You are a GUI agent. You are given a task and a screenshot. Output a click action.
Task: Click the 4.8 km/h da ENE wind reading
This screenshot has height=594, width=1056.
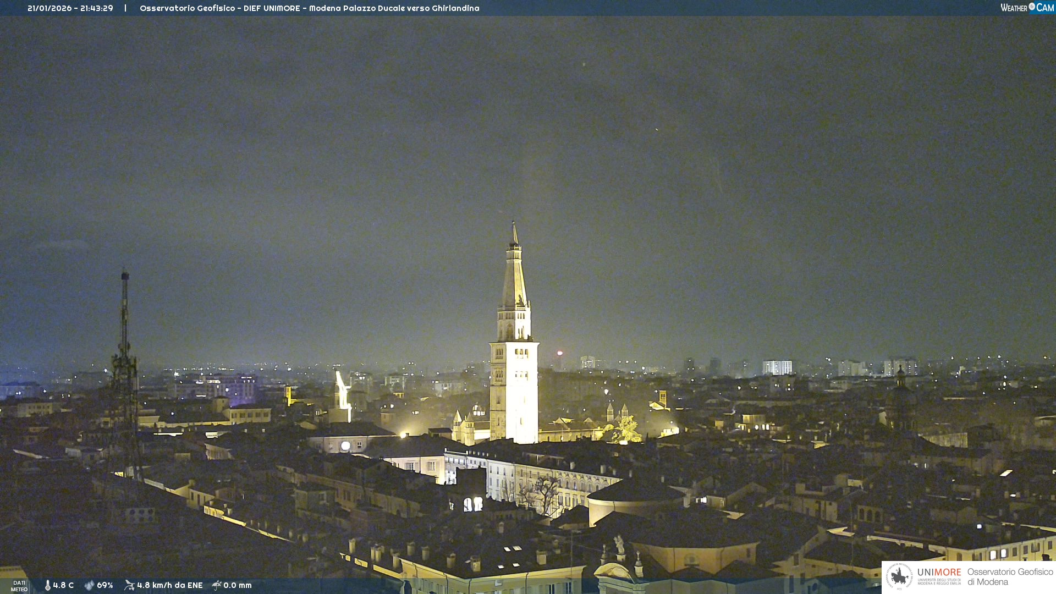point(169,585)
